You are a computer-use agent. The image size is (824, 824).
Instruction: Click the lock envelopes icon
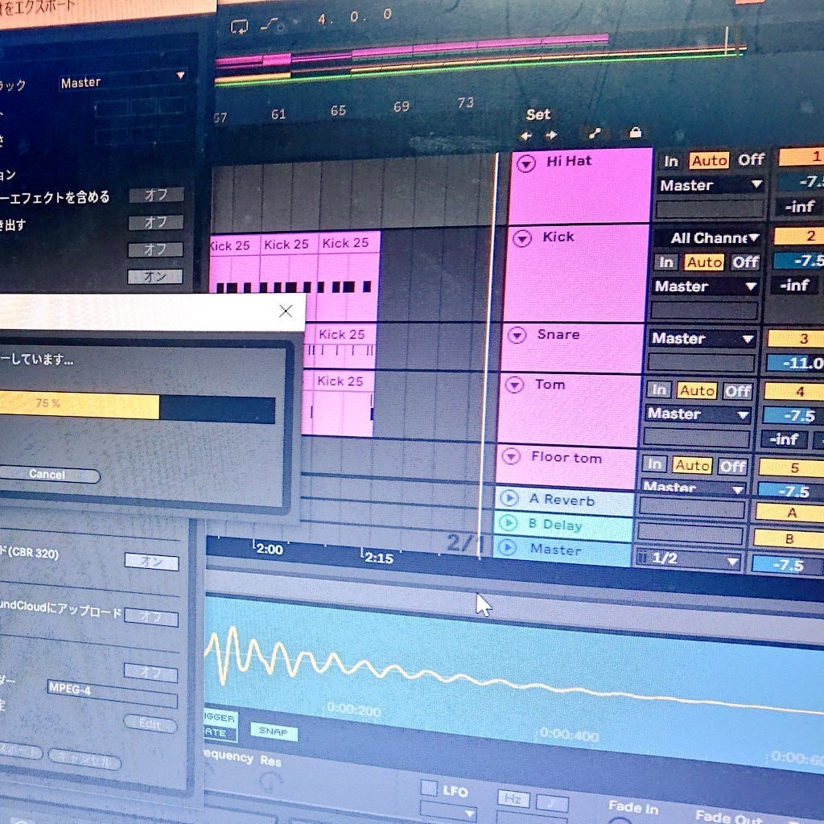click(636, 132)
